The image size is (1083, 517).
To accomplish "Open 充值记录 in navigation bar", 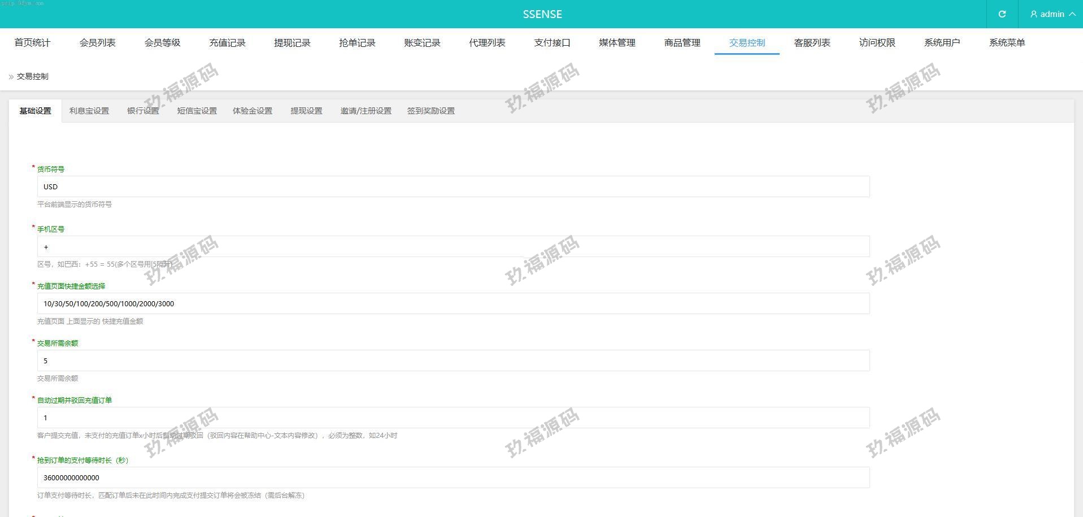I will (x=227, y=43).
